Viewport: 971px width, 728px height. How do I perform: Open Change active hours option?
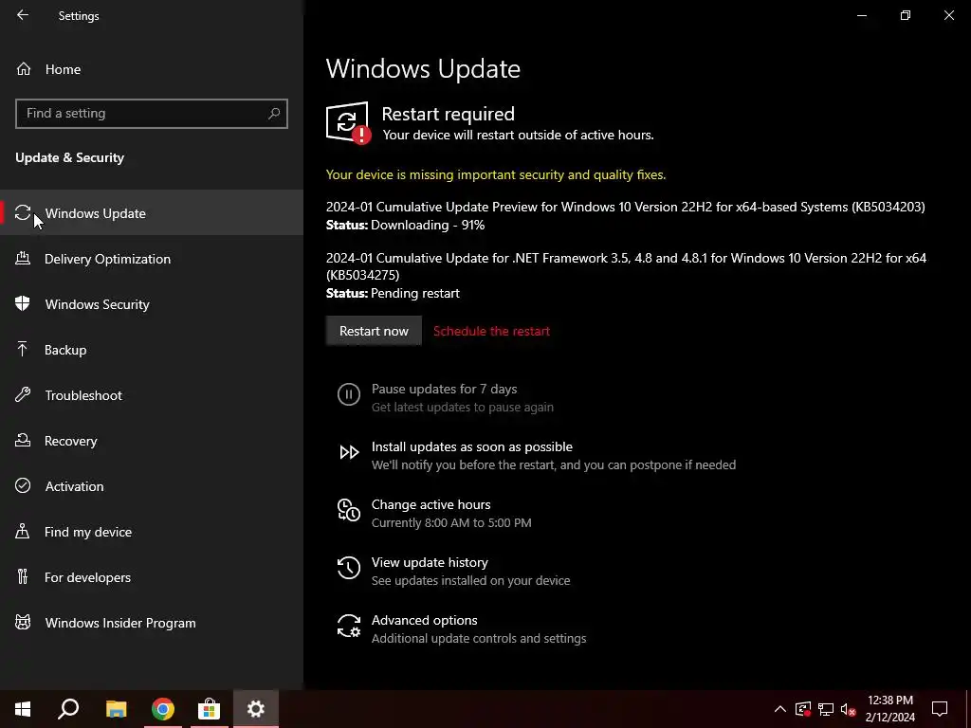tap(431, 504)
